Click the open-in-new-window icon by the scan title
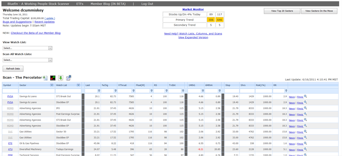Screen dimensions: 342x156 point(69,78)
